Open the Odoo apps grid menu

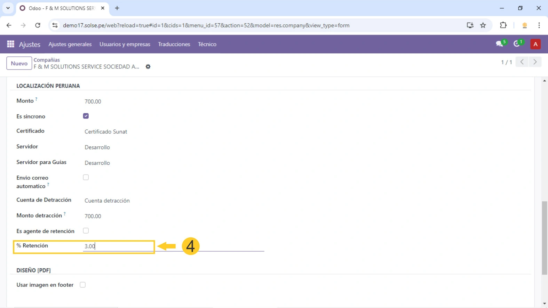pos(10,44)
